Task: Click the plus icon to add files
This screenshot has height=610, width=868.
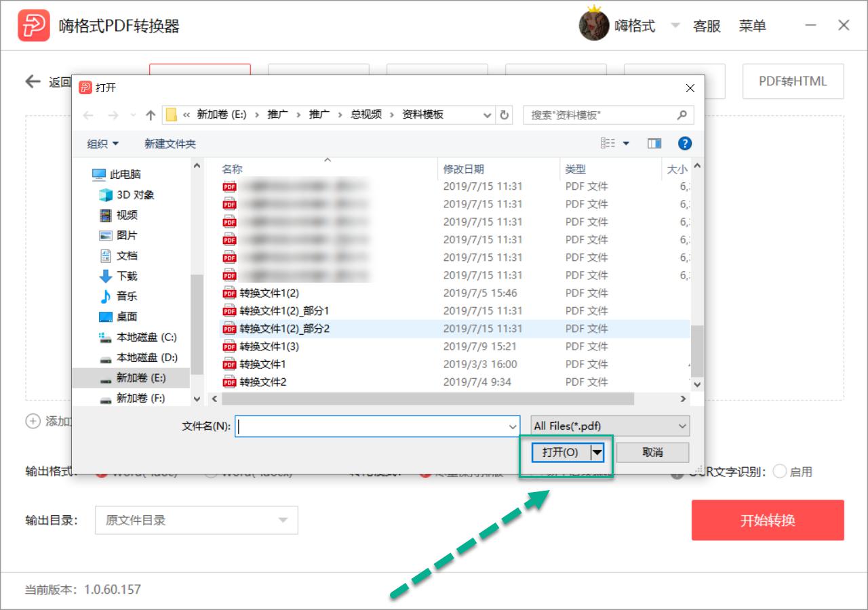Action: 33,421
